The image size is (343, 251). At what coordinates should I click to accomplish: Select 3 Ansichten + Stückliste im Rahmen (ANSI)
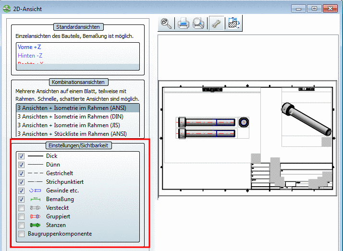click(x=78, y=134)
